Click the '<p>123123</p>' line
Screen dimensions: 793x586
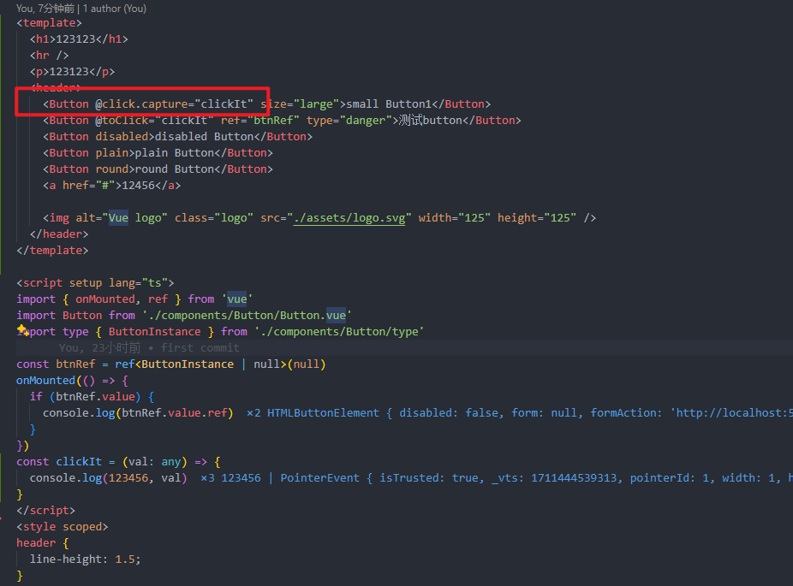tap(72, 71)
